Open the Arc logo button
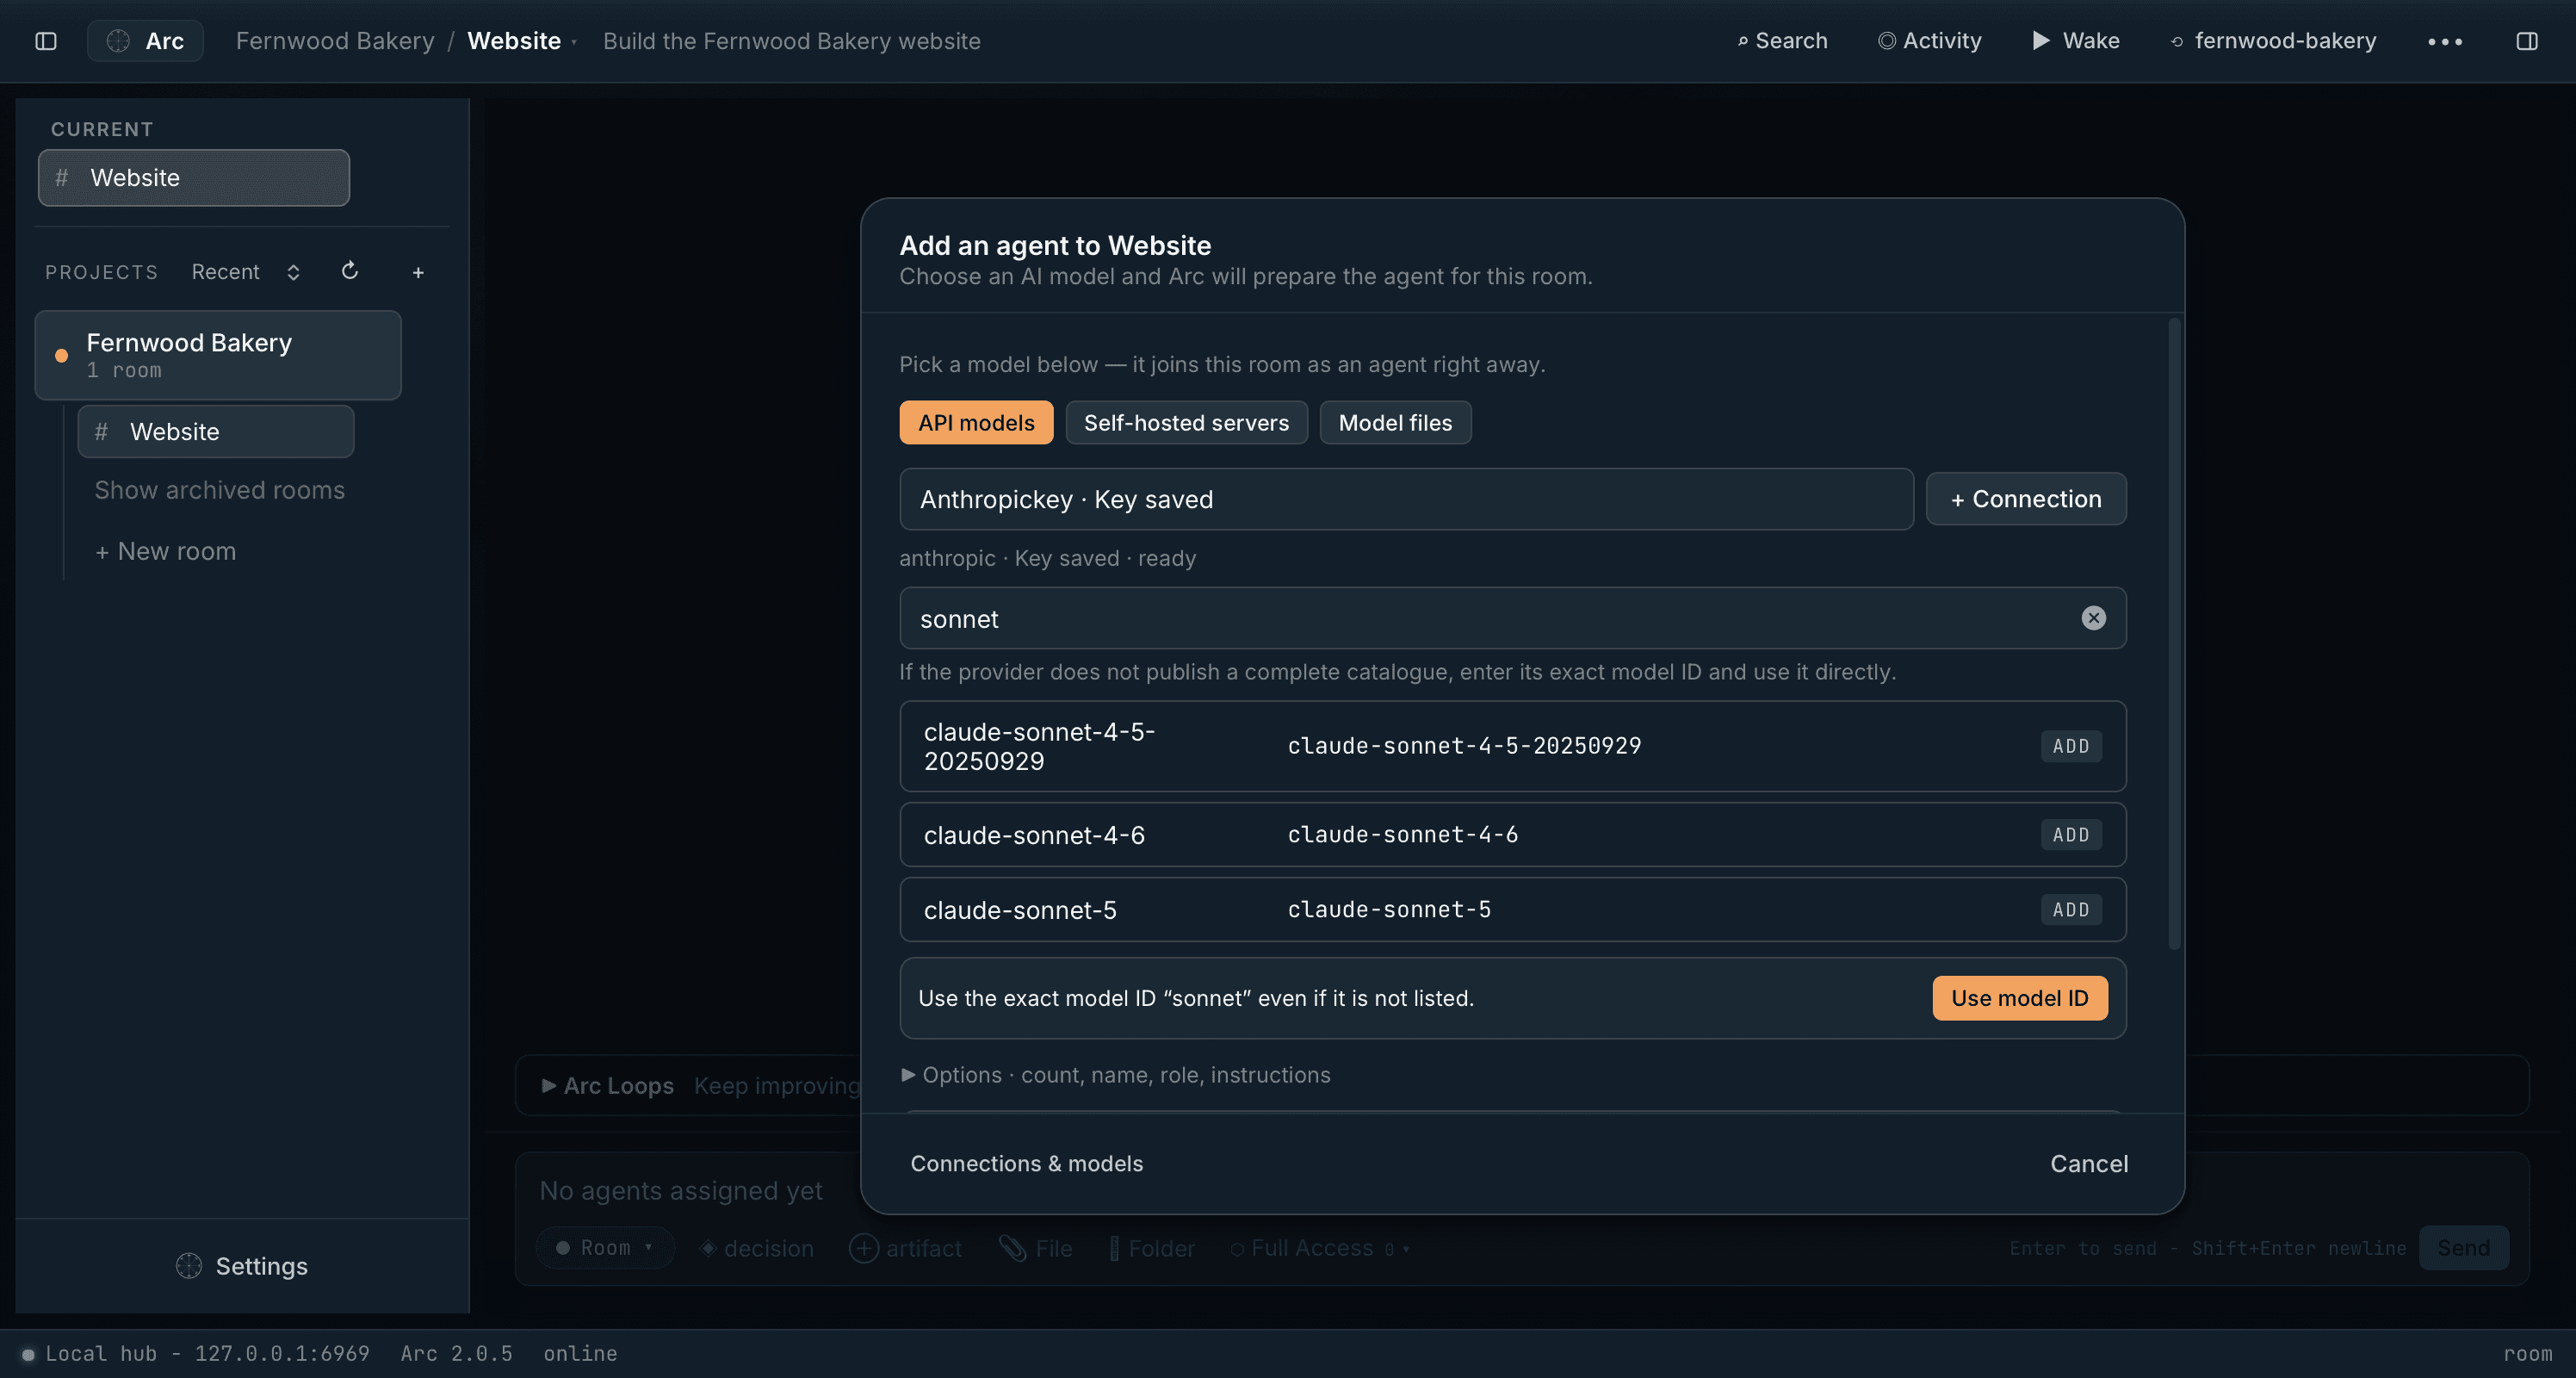The width and height of the screenshot is (2576, 1378). (x=146, y=41)
